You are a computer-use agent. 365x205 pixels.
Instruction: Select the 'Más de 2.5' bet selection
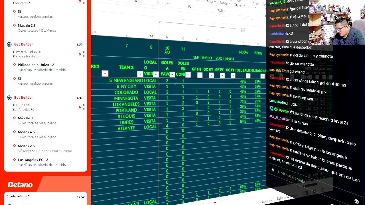click(27, 26)
